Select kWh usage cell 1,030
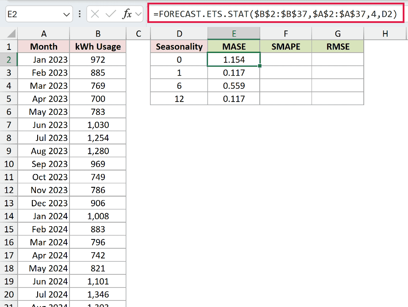Screen dimensions: 408x307 [98, 125]
